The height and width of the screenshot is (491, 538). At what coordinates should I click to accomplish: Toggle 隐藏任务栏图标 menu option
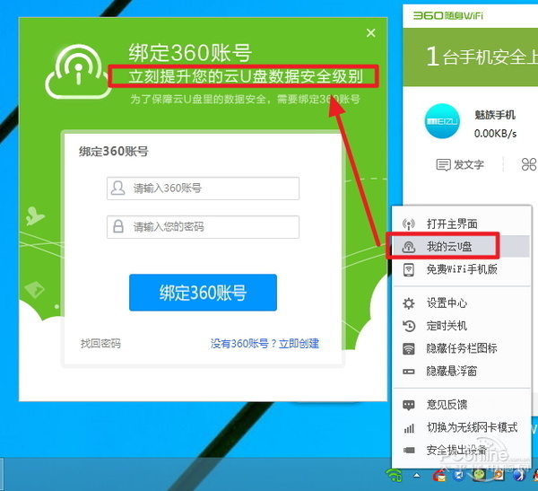[x=462, y=348]
